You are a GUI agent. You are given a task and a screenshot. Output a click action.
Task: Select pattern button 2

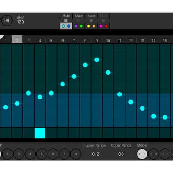7,154
